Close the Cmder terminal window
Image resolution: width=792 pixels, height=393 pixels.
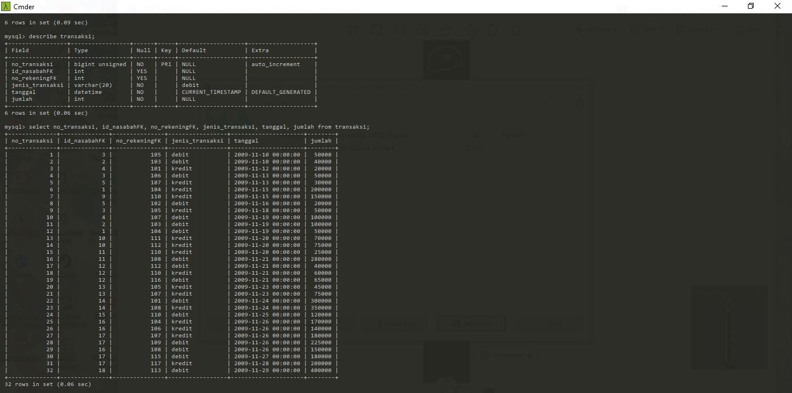pos(778,6)
